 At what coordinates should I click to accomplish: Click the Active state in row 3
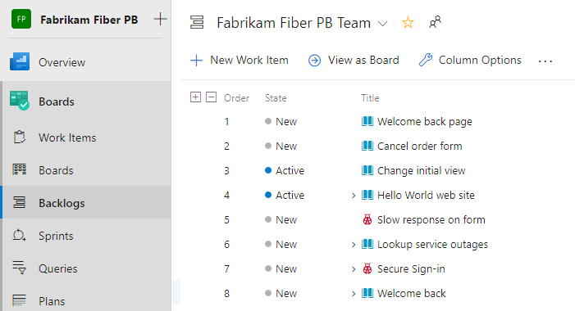(285, 170)
